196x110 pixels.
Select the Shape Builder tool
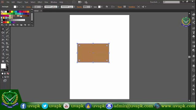[3, 43]
